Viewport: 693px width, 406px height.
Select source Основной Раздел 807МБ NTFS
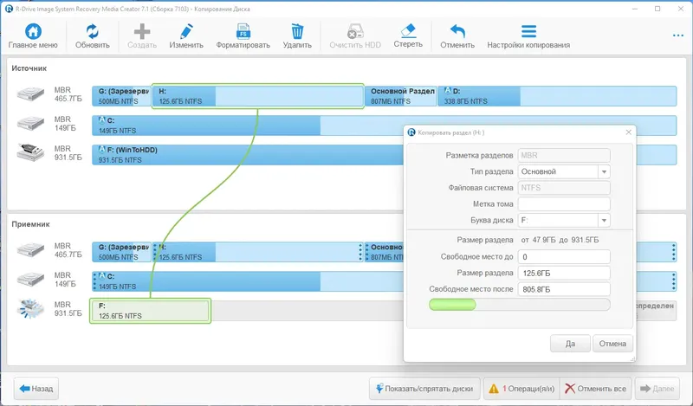pos(400,96)
